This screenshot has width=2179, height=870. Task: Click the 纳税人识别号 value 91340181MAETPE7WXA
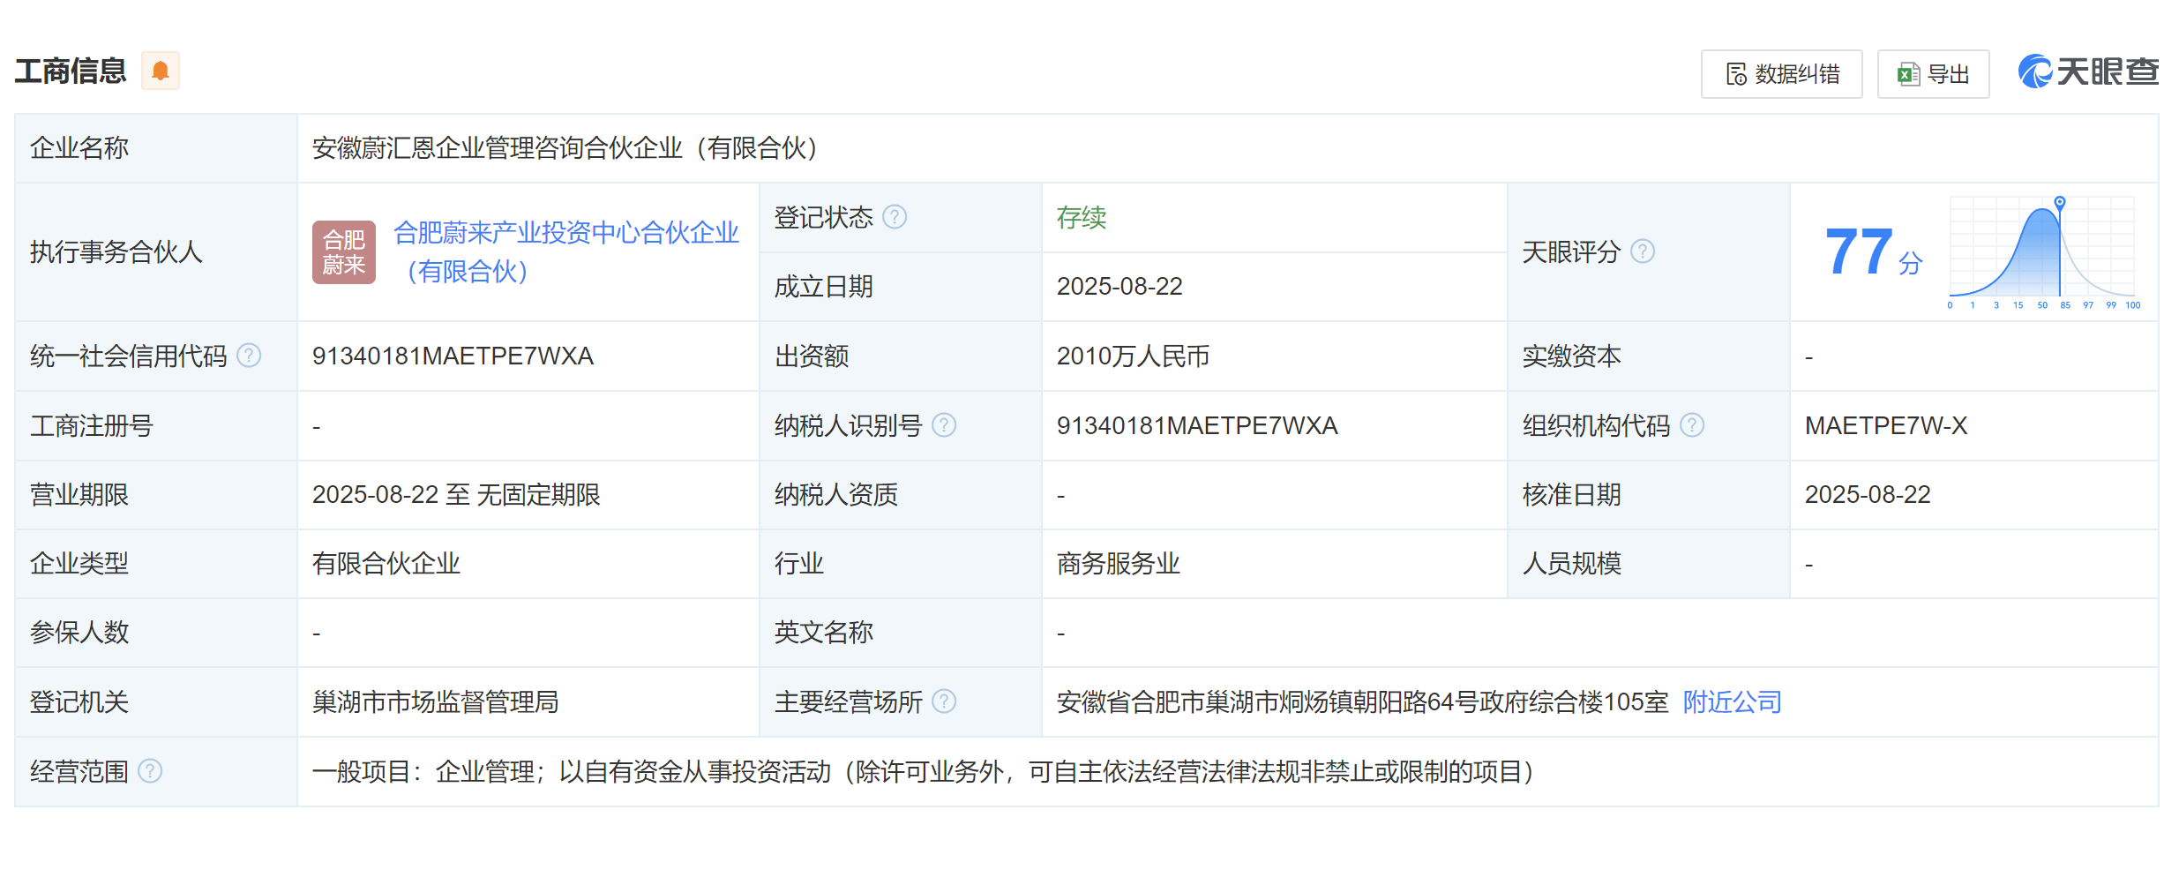[1197, 425]
